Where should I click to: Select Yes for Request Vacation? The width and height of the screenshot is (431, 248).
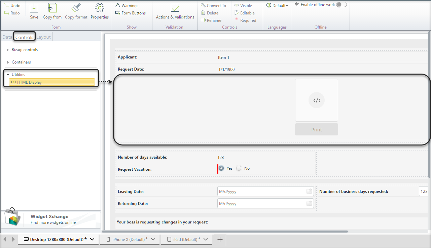[221, 168]
